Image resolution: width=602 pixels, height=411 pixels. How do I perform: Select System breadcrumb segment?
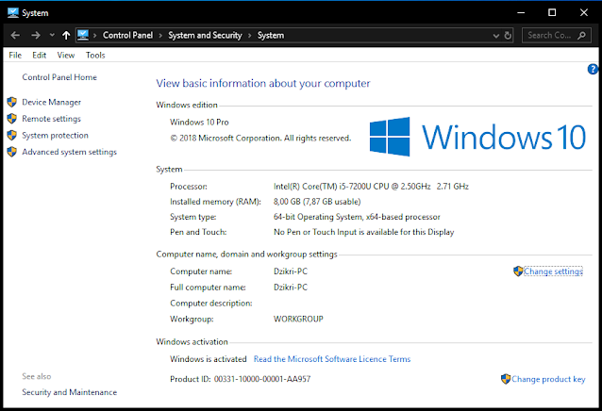coord(271,35)
